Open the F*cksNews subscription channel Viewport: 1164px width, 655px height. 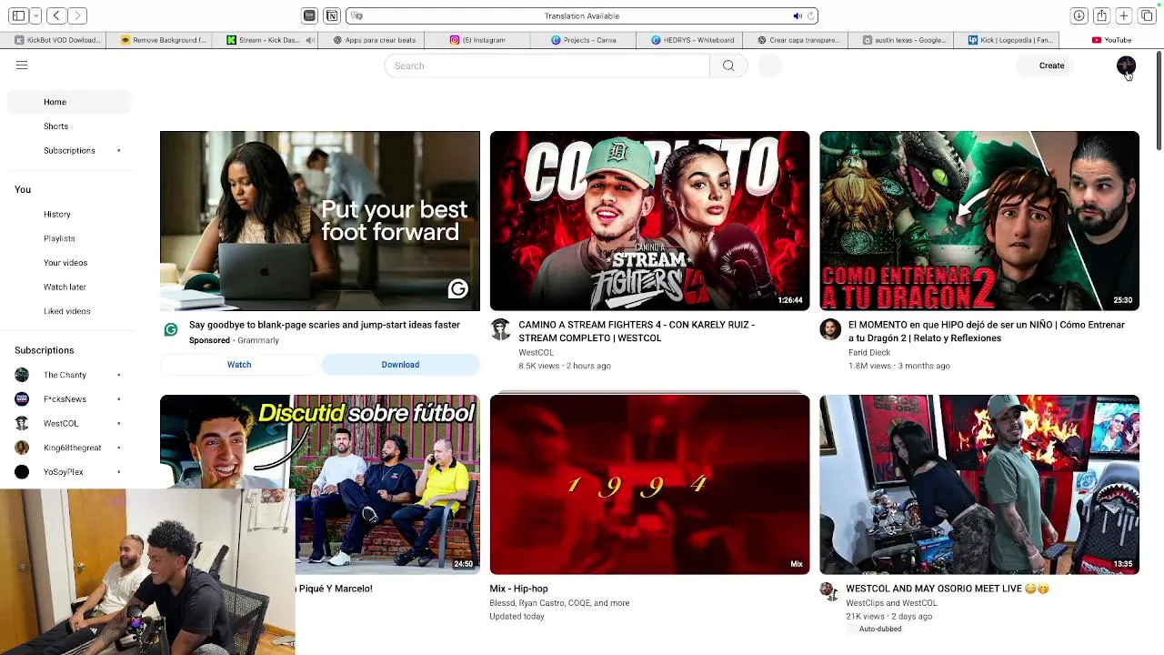coord(69,399)
